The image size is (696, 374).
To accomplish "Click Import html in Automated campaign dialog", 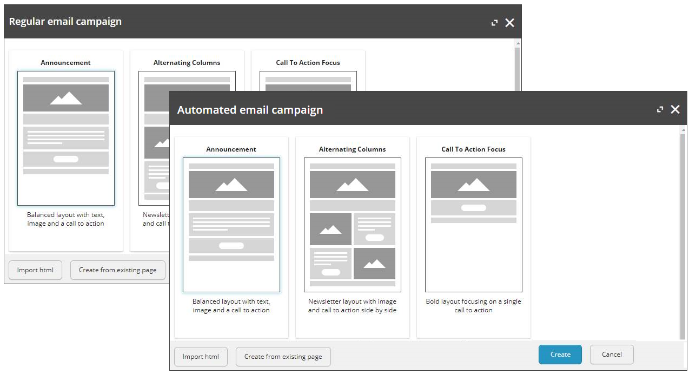I will [201, 357].
